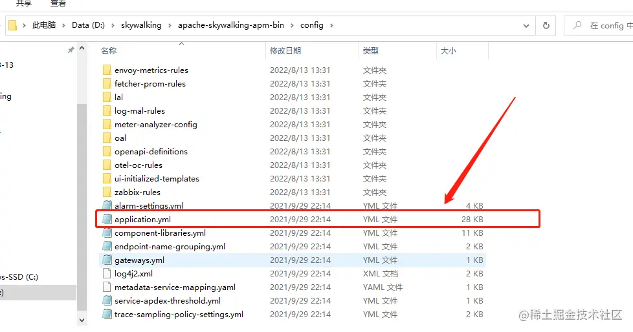
Task: Select alarm-settings.yml file name
Action: (149, 205)
